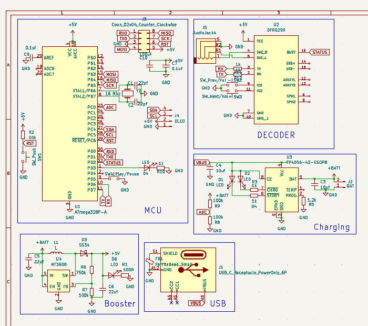
Task: Select the TP4056 charger IC U3
Action: (x=281, y=190)
